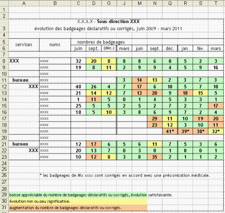Viewport: 225px width, 213px height.
Task: Select column S header
Action: click(201, 3)
